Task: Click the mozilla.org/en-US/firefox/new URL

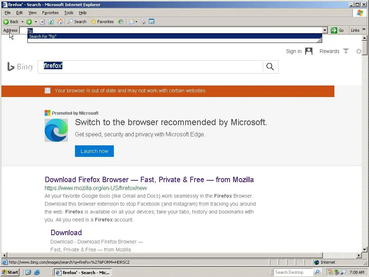Action: pos(95,188)
